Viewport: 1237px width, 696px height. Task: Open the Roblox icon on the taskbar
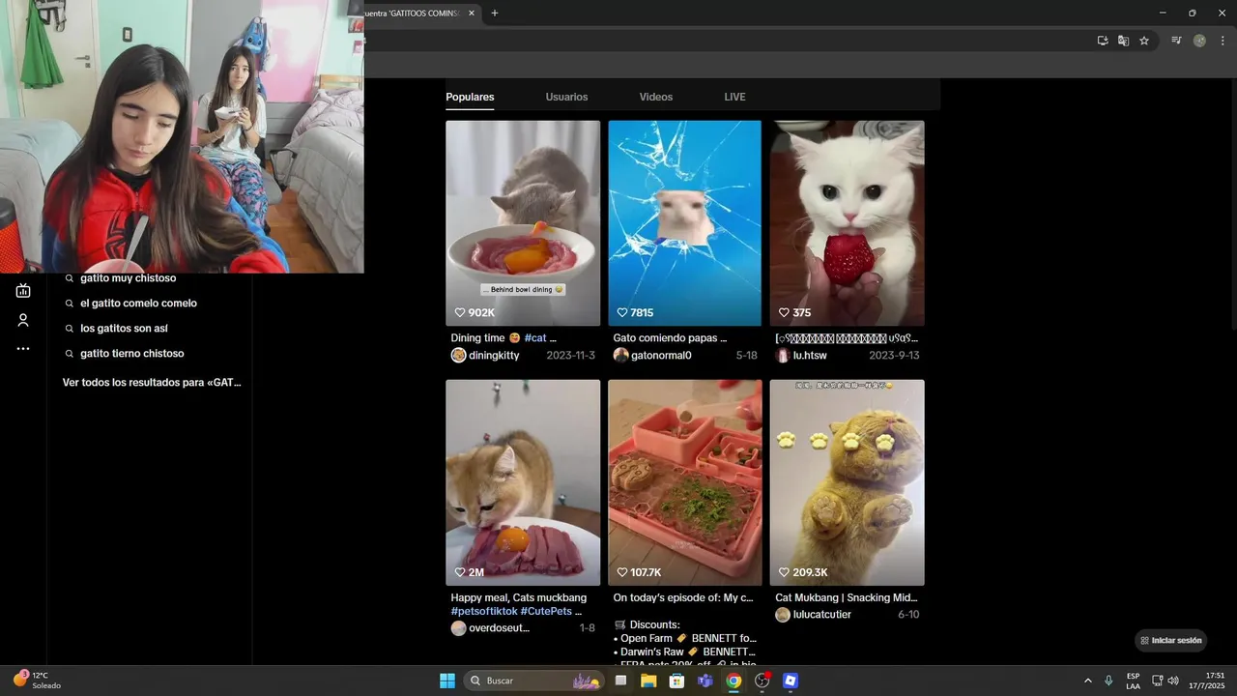tap(791, 681)
